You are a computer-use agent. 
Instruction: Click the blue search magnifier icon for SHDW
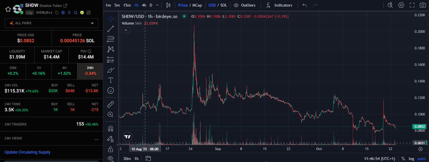click(x=75, y=12)
